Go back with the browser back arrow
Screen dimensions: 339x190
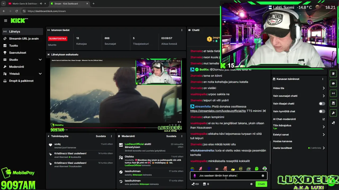[x=4, y=11]
